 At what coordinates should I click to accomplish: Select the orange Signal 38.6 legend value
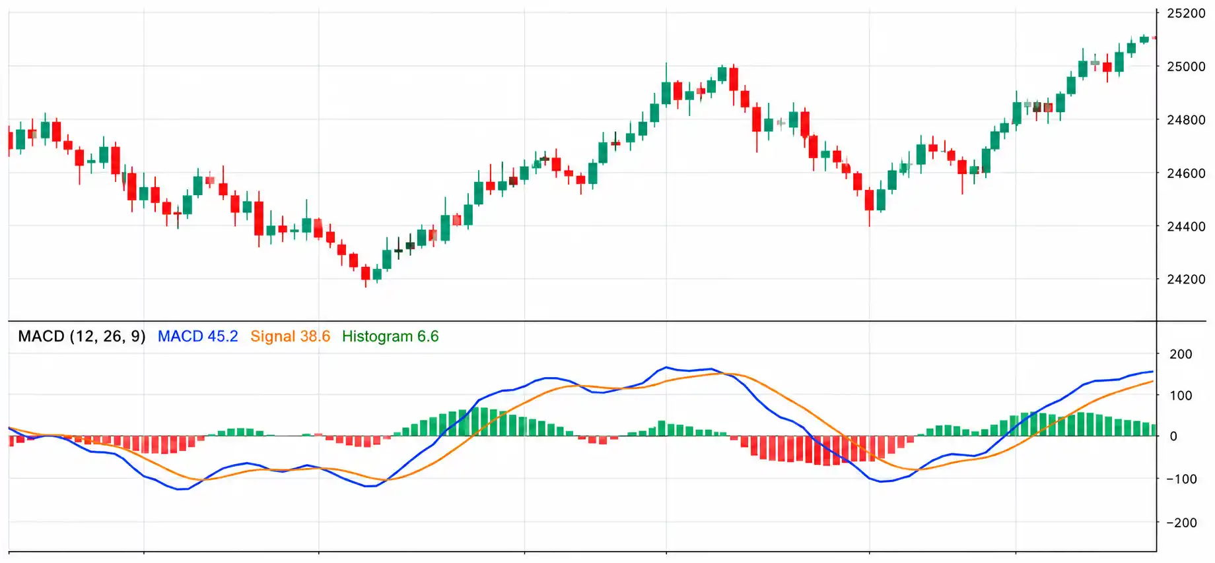coord(290,336)
